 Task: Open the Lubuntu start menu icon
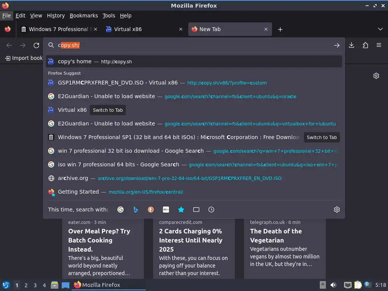pyautogui.click(x=6, y=285)
